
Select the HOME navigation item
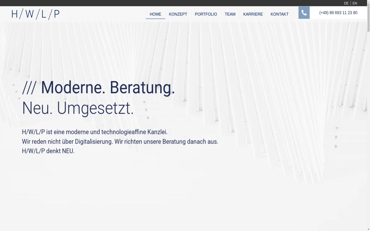pyautogui.click(x=155, y=14)
